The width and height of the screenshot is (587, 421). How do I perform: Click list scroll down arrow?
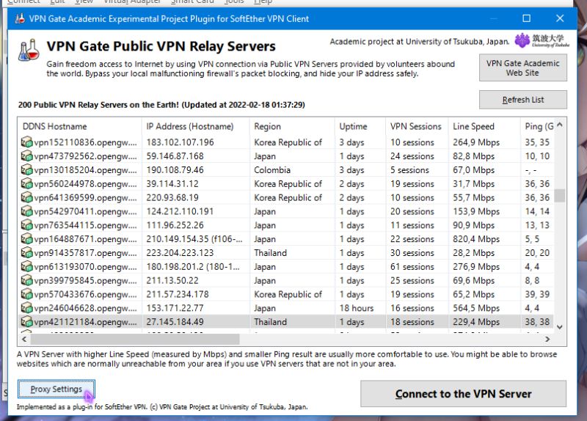tap(560, 327)
